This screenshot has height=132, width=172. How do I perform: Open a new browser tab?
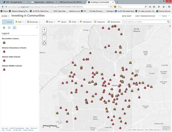(117, 2)
